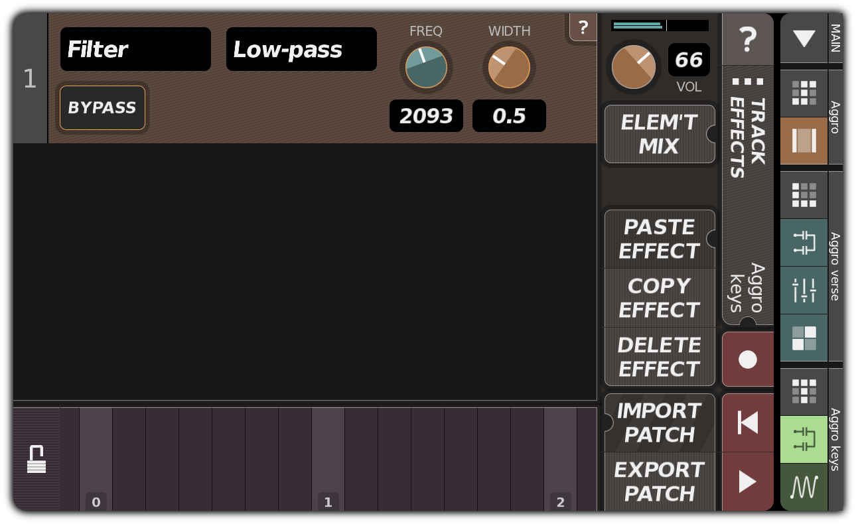The height and width of the screenshot is (524, 856).
Task: Open the waveform icon for Aggro keys
Action: pyautogui.click(x=804, y=487)
